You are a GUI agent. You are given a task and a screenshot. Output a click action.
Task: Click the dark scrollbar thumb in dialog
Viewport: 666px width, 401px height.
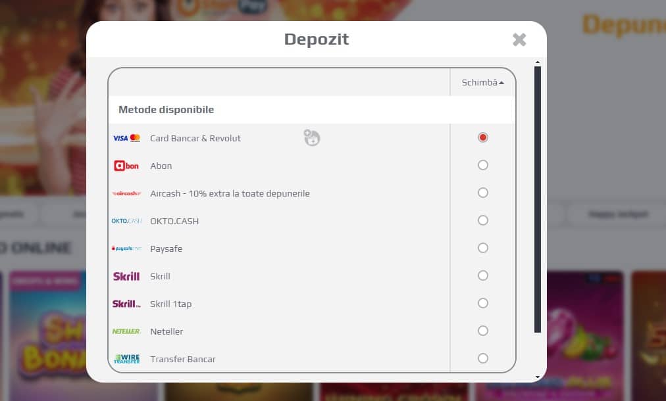538,199
